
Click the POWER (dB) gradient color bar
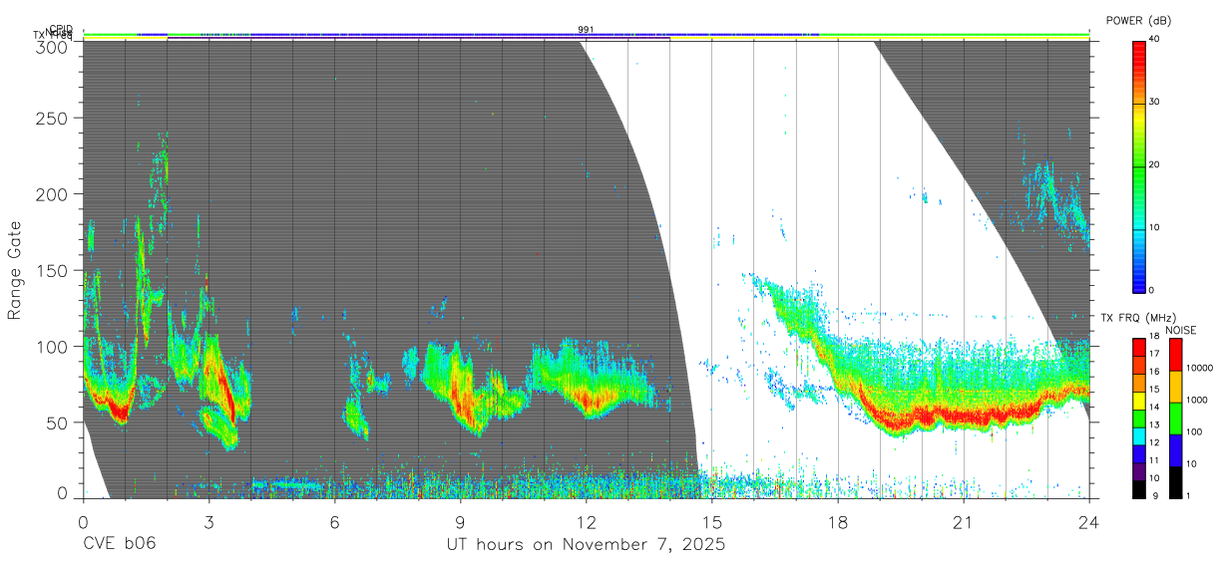(x=1139, y=165)
